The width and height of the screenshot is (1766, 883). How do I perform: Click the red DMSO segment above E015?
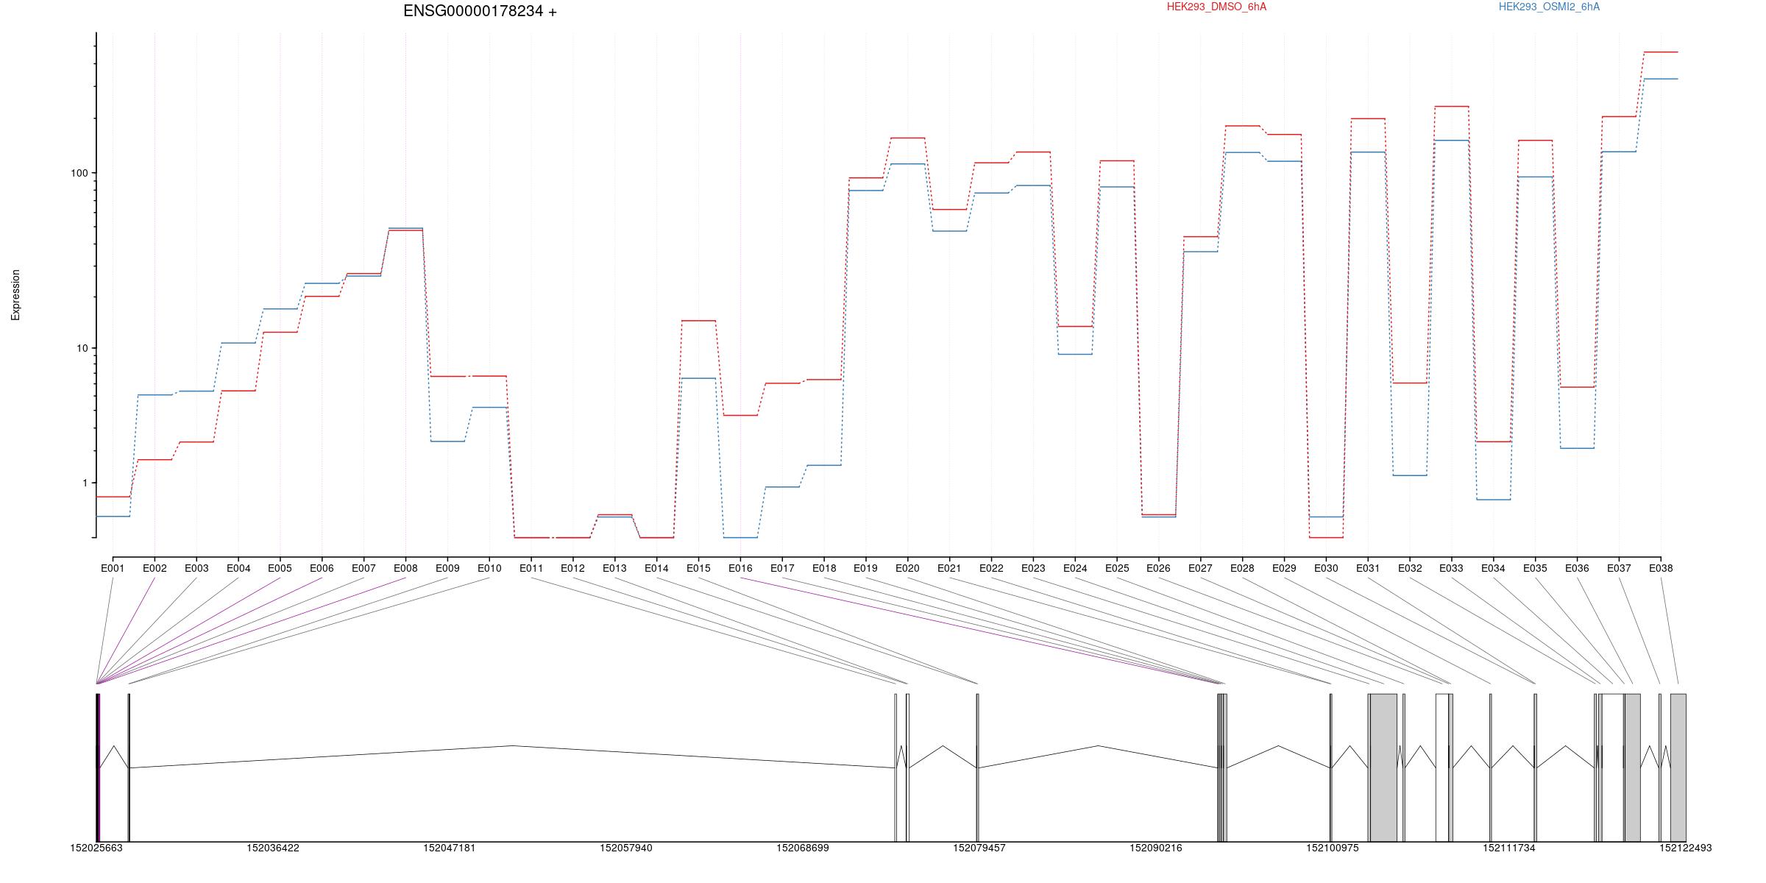698,321
